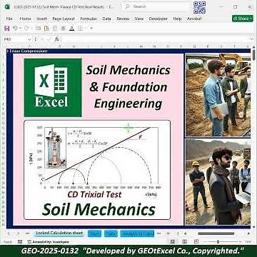Viewport: 257px width, 257px height.
Task: Click the Redo arrow icon
Action: (26, 29)
